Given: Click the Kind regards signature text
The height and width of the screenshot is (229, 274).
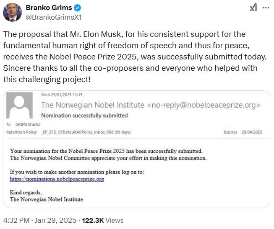Looking at the screenshot, I should (26, 193).
